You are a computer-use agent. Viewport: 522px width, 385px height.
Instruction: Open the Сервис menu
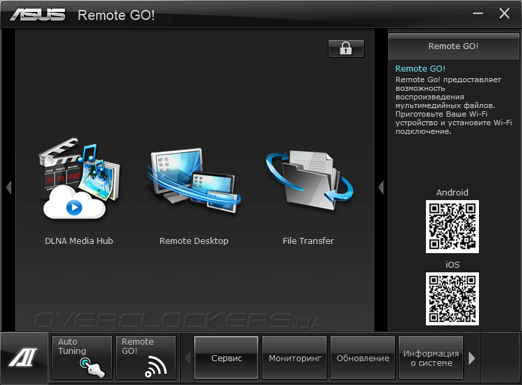pos(227,358)
